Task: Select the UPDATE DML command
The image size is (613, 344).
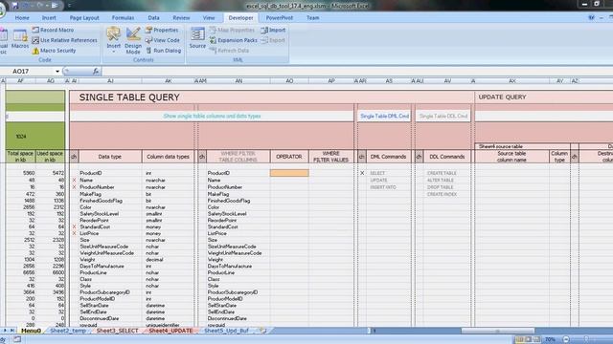Action: coord(378,181)
